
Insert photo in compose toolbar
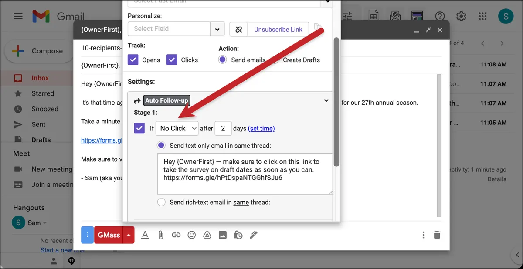[223, 235]
